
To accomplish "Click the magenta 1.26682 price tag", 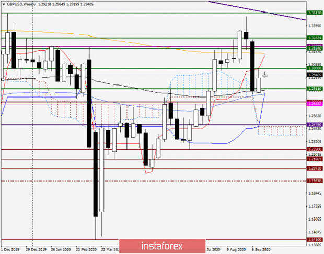I will coord(315,104).
